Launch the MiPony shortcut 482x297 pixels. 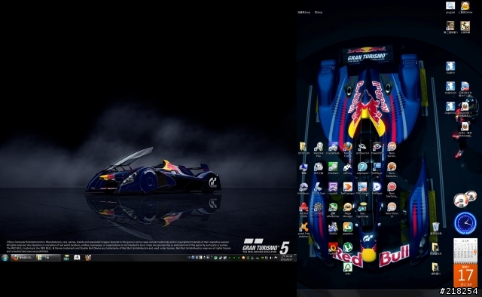pos(348,167)
